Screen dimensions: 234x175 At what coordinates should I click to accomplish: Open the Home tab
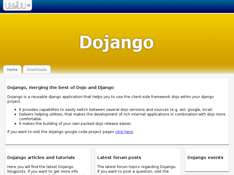[12, 70]
